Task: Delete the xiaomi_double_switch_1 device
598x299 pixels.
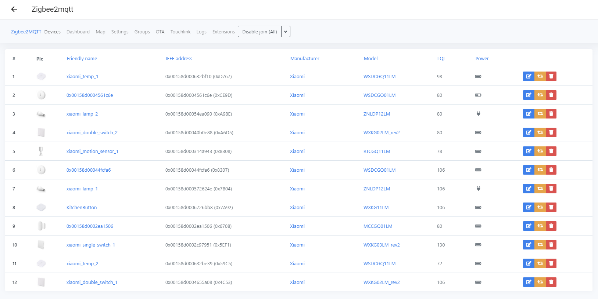Action: tap(551, 282)
